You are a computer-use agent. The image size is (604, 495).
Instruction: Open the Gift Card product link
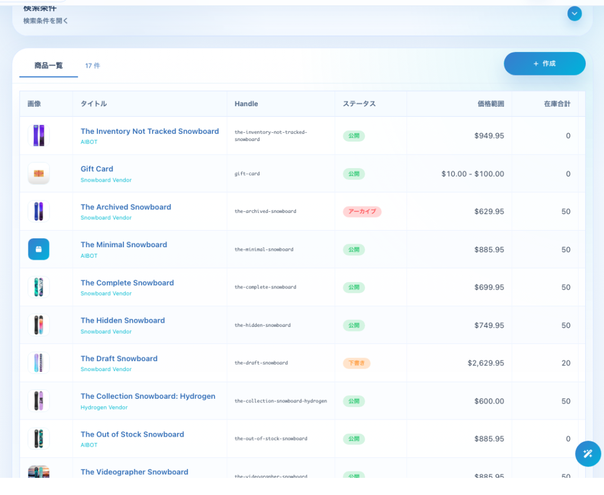point(97,169)
